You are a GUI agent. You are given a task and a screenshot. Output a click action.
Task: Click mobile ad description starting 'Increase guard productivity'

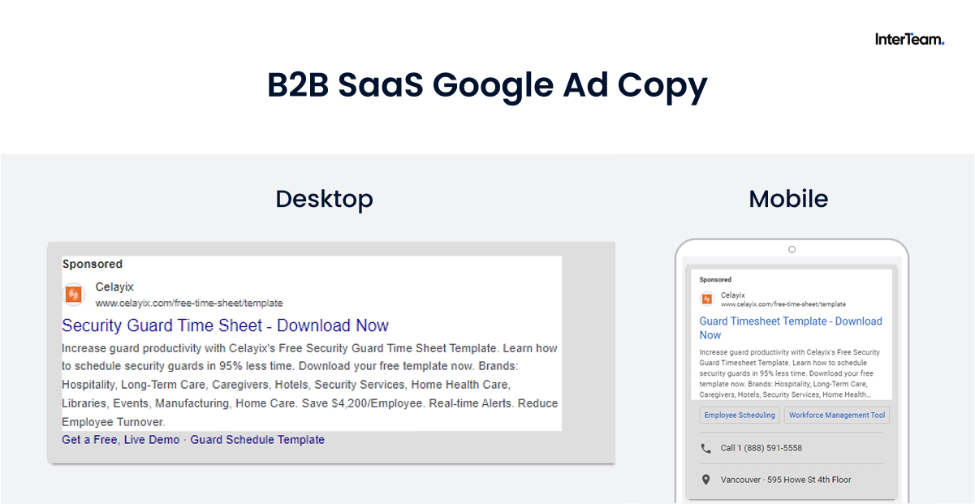click(790, 373)
